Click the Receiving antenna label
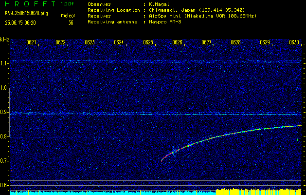Image resolution: width=306 pixels, height=195 pixels. pyautogui.click(x=112, y=22)
